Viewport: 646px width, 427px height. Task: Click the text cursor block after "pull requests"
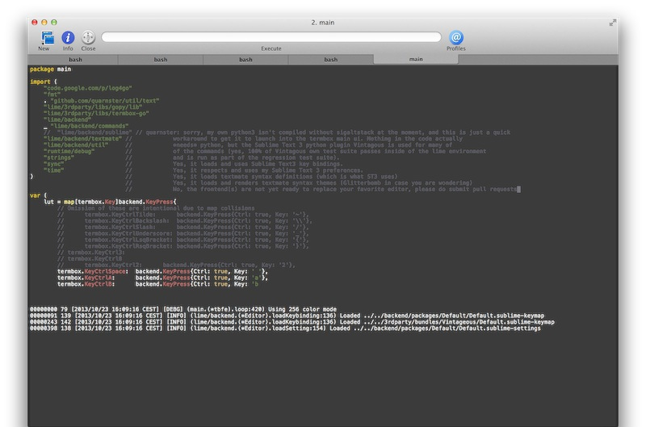pos(518,190)
